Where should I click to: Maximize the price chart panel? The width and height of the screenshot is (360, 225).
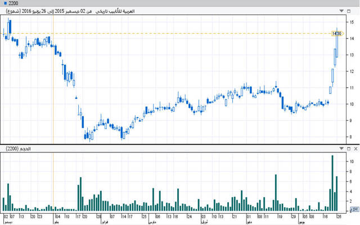pos(348,11)
